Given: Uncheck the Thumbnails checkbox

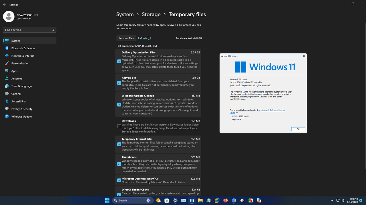Looking at the screenshot, I should point(119,164).
